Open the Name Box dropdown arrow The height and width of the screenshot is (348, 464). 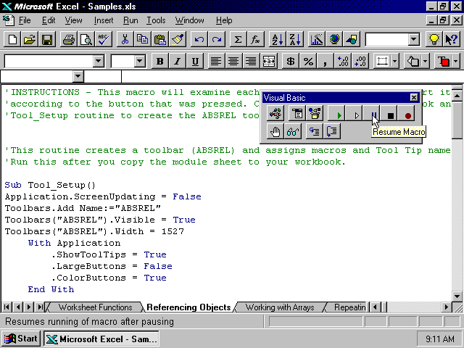pos(78,76)
